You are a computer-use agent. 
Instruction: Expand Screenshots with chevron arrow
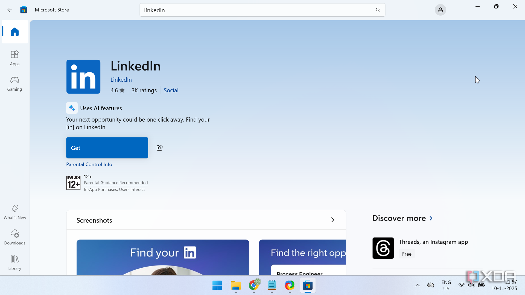click(x=332, y=220)
